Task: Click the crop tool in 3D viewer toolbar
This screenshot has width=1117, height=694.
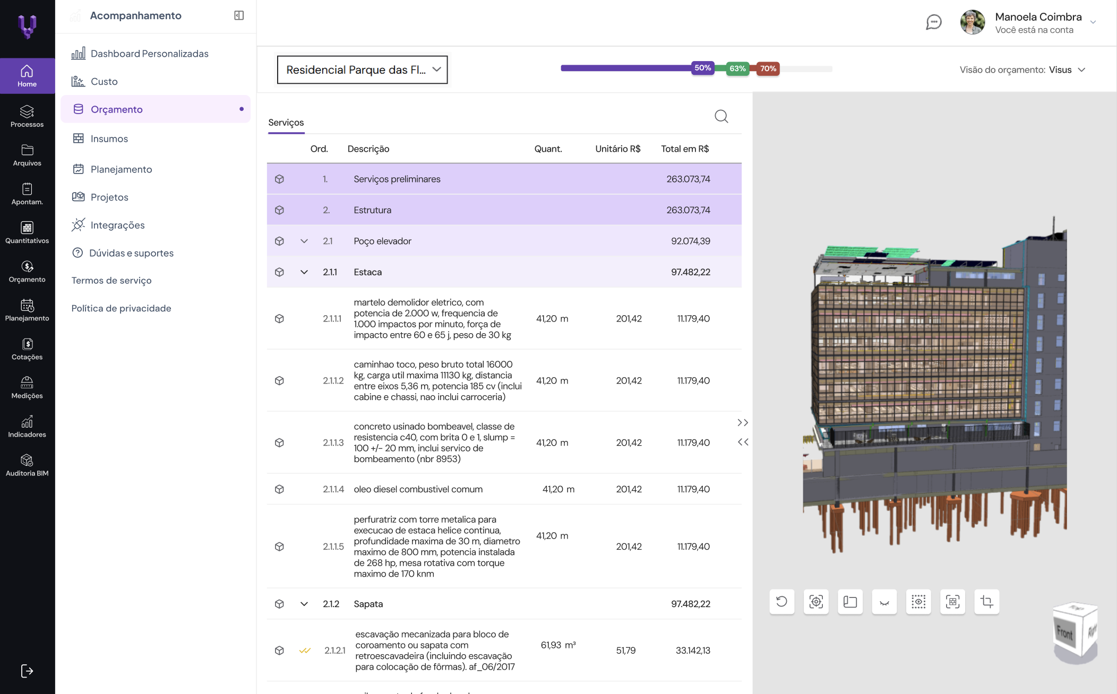Action: [987, 602]
